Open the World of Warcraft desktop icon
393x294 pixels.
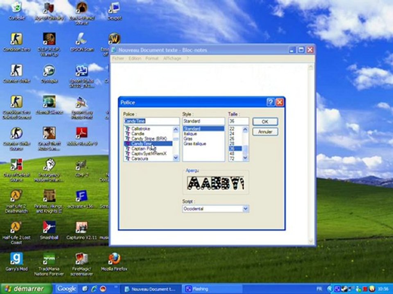coord(115,39)
